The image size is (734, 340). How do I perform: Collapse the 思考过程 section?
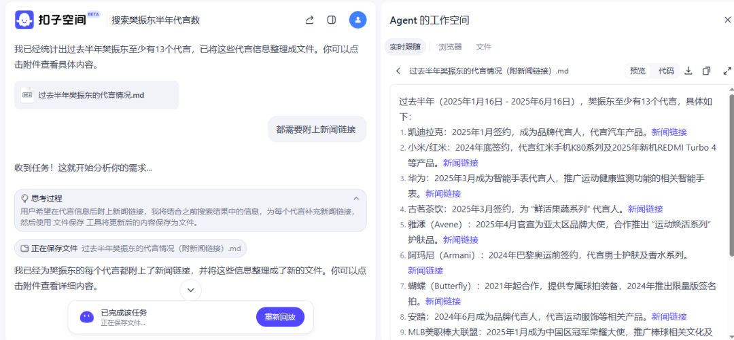(x=356, y=198)
